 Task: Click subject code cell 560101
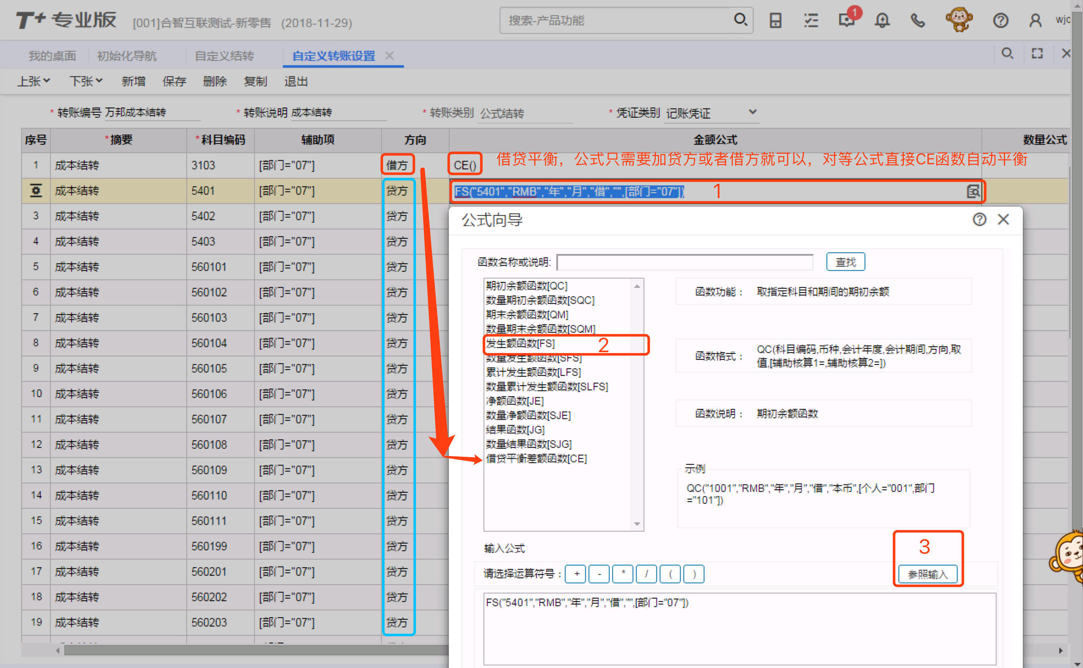click(220, 267)
